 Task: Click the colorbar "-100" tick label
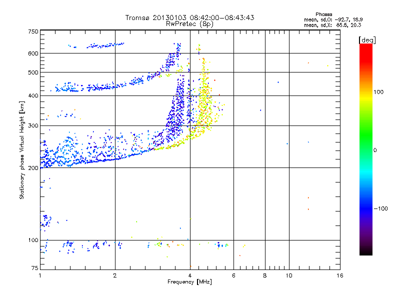coord(380,208)
